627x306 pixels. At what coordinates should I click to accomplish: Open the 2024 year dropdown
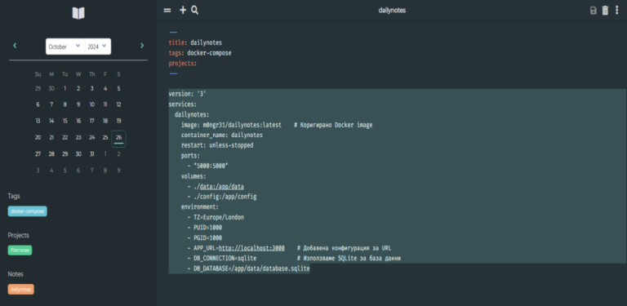pyautogui.click(x=98, y=47)
